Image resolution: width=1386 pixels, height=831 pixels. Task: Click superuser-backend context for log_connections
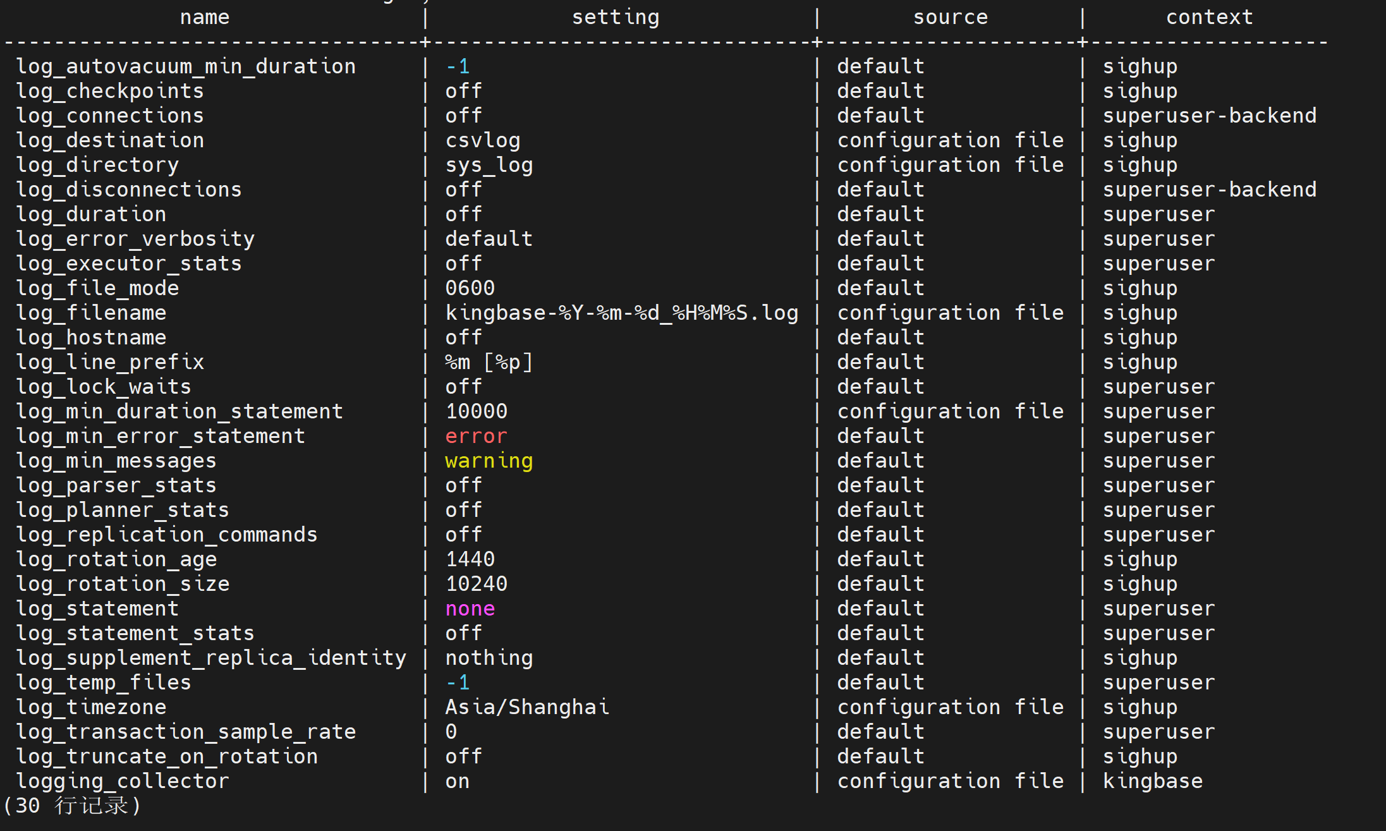point(1210,116)
